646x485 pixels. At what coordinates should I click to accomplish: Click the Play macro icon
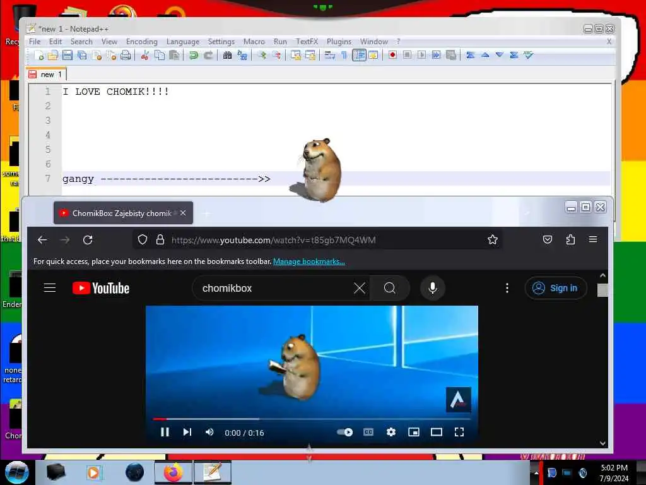click(421, 55)
